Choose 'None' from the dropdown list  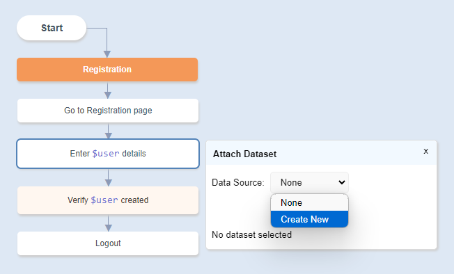pyautogui.click(x=309, y=202)
